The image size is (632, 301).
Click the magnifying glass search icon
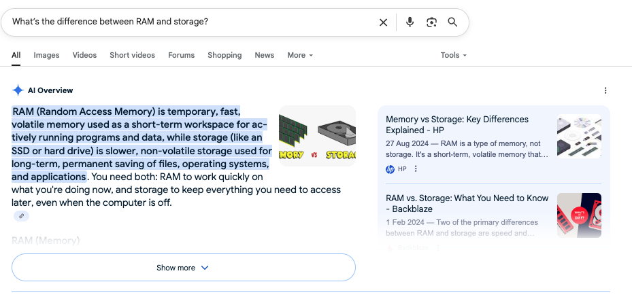point(452,22)
